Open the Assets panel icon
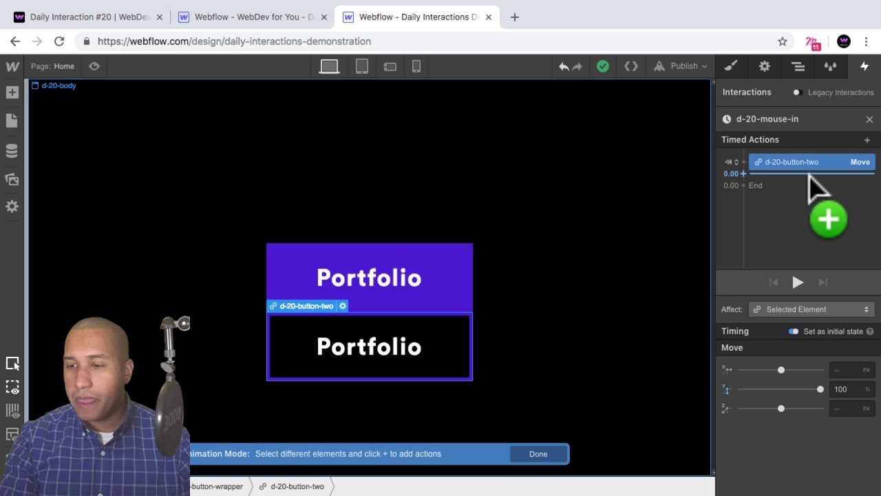881x496 pixels. [12, 178]
